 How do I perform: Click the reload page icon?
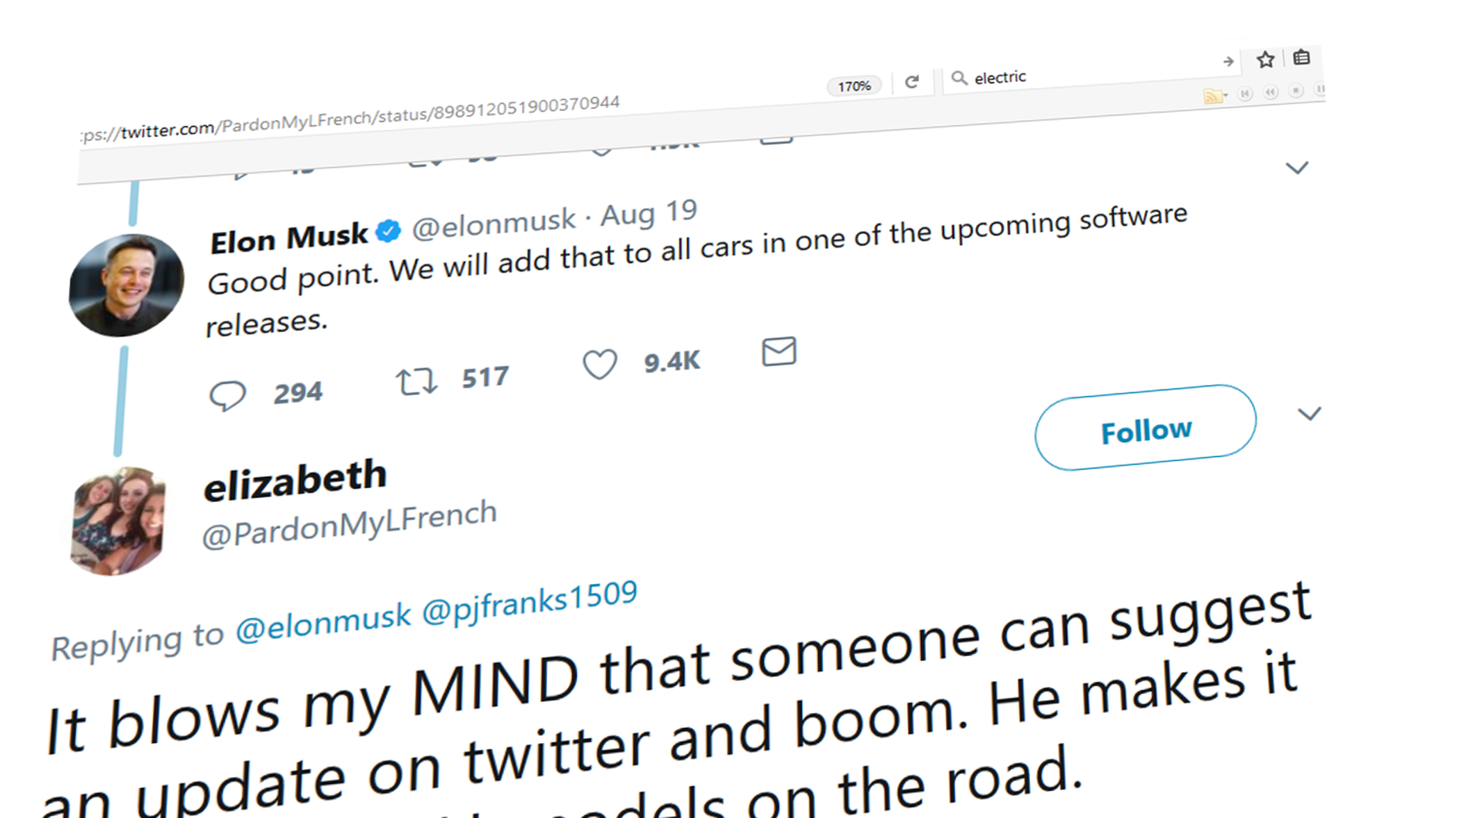coord(912,82)
